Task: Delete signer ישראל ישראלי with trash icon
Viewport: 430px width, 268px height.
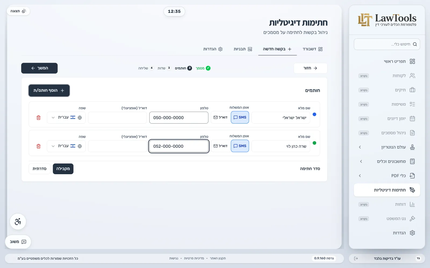Action: point(38,118)
